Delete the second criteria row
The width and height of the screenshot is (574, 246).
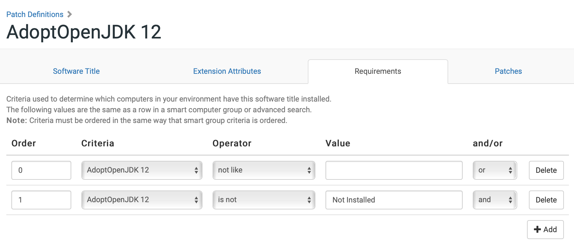[x=546, y=200]
